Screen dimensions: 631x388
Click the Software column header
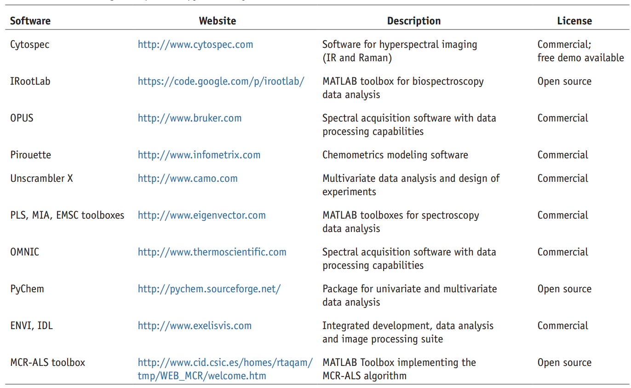[x=30, y=21]
